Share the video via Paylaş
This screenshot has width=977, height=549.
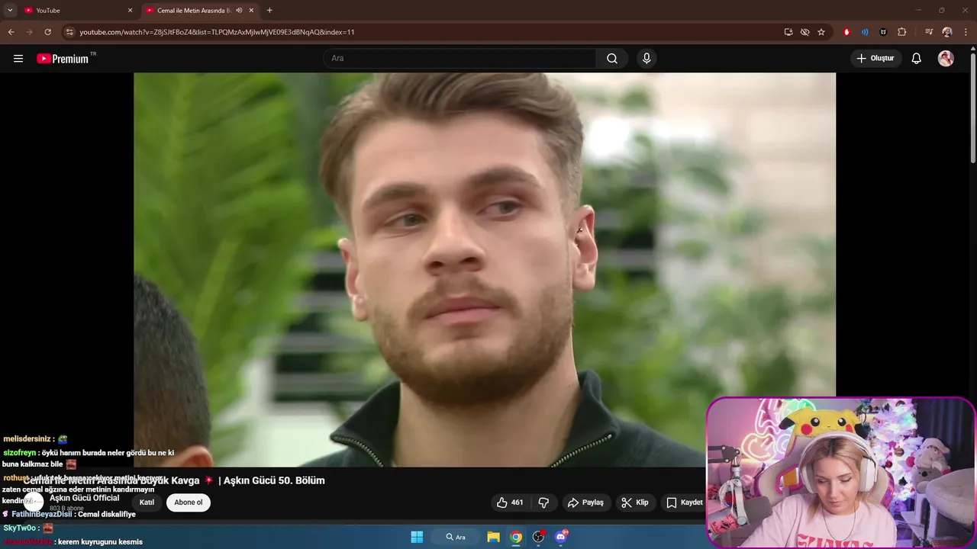586,502
